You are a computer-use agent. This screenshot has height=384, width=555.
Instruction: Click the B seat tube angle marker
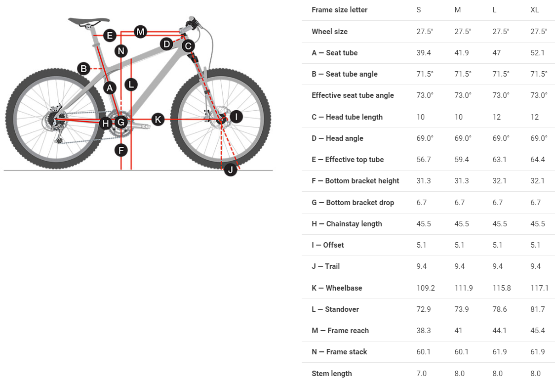84,69
